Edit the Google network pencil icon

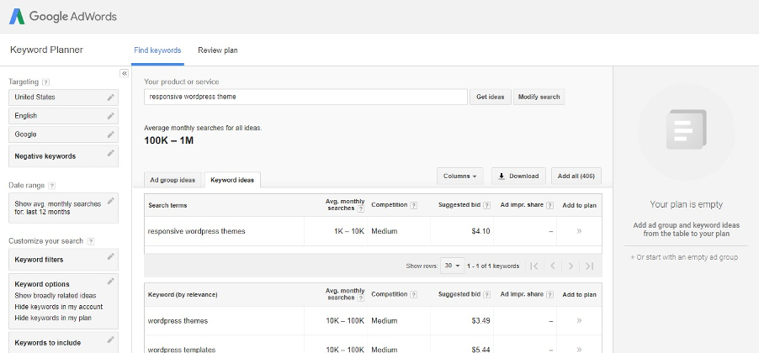click(x=111, y=134)
